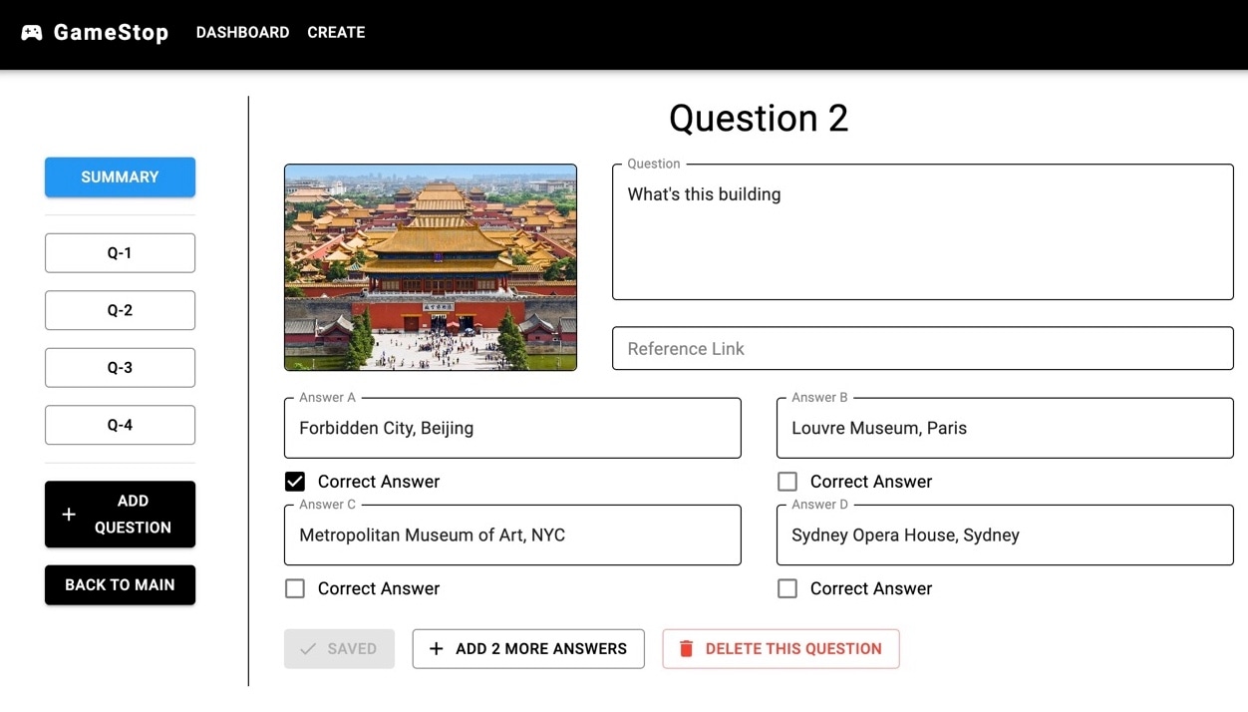Viewport: 1248px width, 712px height.
Task: Click the trash icon on Delete This Question
Action: tap(686, 649)
